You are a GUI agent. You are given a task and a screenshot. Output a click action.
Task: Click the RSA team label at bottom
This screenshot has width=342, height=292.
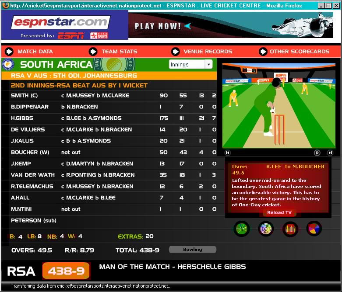point(21,271)
